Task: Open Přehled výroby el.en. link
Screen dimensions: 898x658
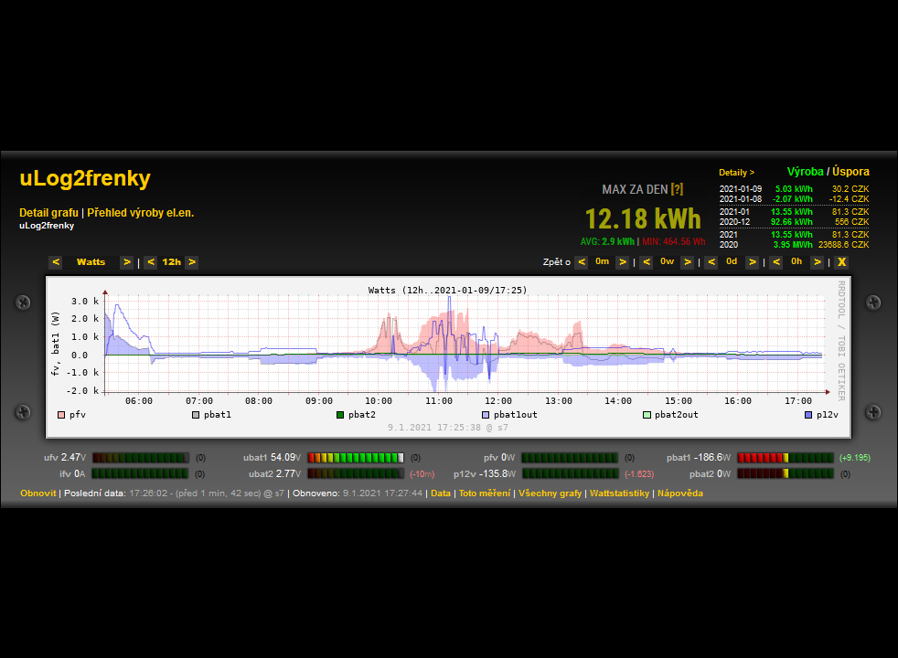Action: click(141, 213)
